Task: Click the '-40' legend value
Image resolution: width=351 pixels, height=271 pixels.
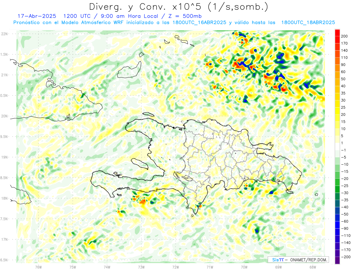Action: coord(344,207)
